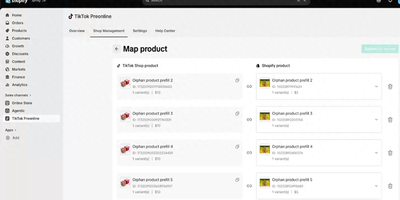Viewport: 400px width, 200px height.
Task: Click the Submit for review button
Action: pyautogui.click(x=380, y=49)
